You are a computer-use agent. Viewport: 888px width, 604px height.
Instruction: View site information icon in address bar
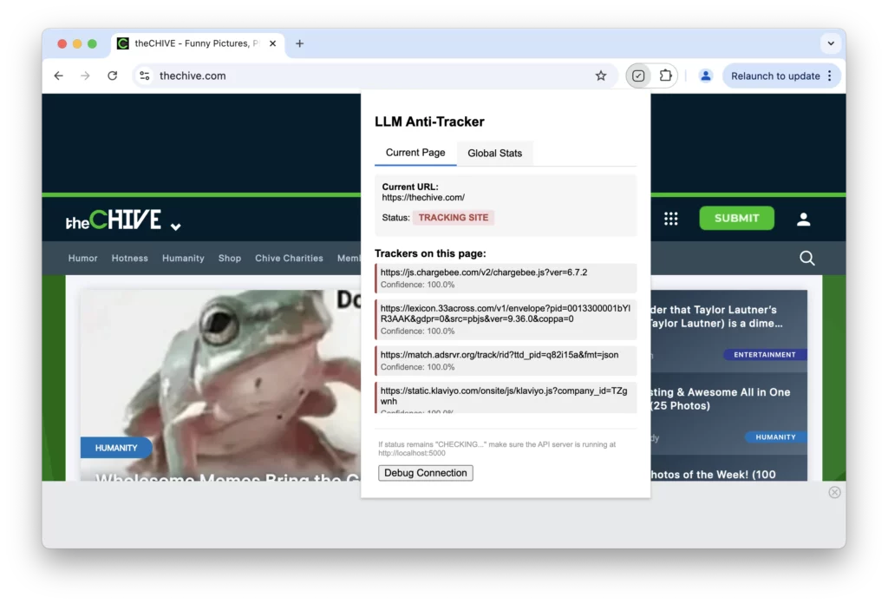145,75
